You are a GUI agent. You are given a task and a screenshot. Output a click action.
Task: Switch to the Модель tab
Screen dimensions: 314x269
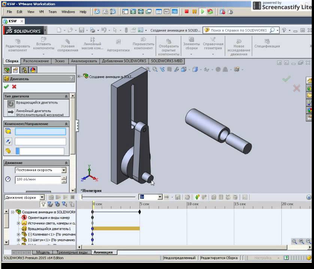click(x=43, y=253)
